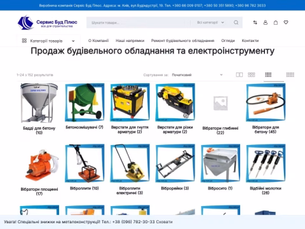Switch to five-column grid view

(x=290, y=74)
